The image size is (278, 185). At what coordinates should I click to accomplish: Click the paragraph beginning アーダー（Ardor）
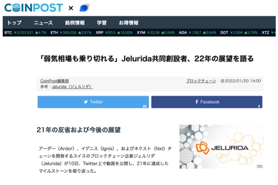(105, 160)
